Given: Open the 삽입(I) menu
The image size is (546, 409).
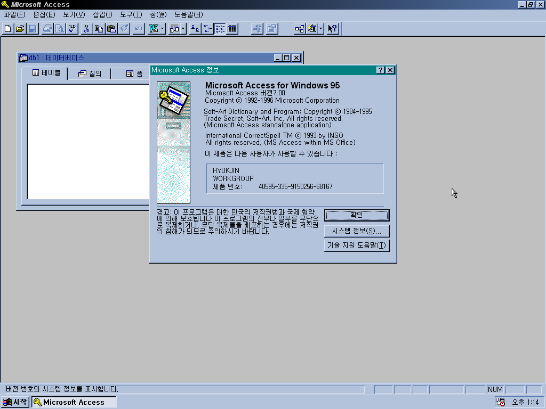Looking at the screenshot, I should (103, 14).
